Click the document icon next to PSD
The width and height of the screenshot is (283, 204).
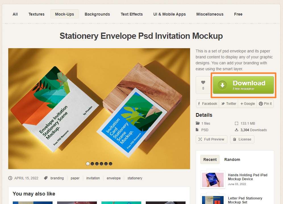pyautogui.click(x=197, y=130)
